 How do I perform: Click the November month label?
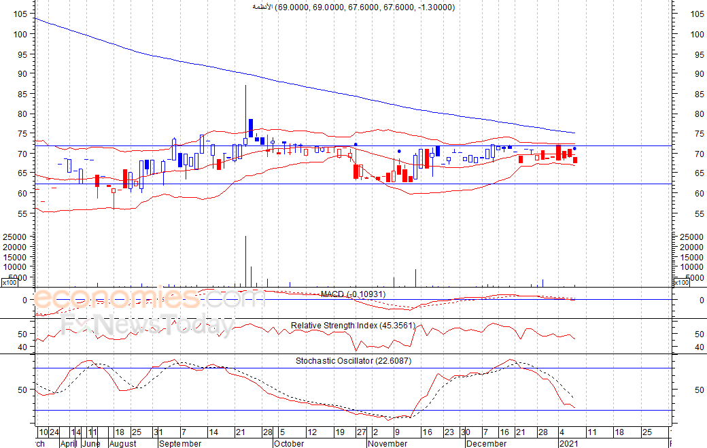point(387,443)
